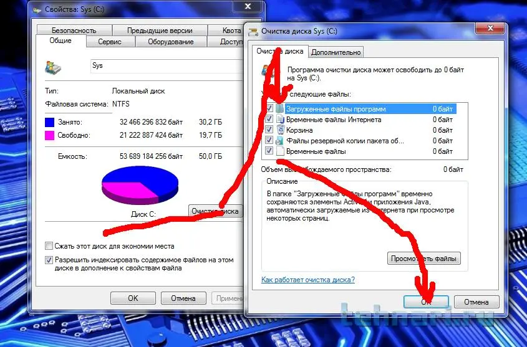Viewport: 527px width, 347px height.
Task: Click the Корзина recycle bin icon
Action: click(280, 130)
